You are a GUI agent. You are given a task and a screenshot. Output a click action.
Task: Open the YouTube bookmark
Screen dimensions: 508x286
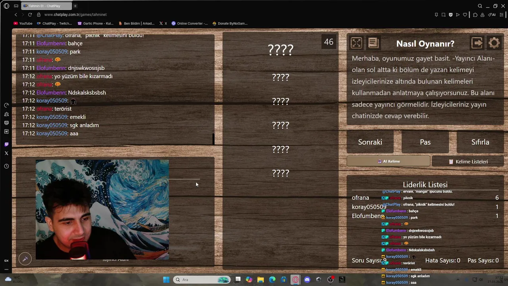(23, 23)
